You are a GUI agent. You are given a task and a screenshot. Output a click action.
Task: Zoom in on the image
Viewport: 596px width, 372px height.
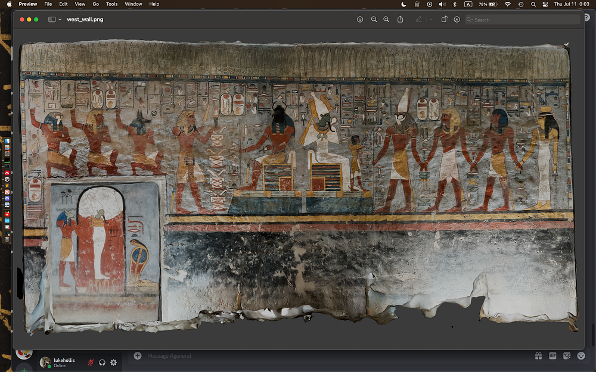point(386,20)
